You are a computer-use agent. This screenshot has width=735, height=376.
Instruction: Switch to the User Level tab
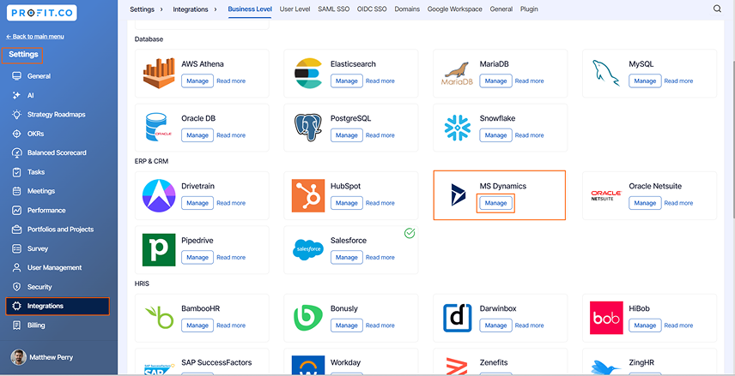(295, 9)
